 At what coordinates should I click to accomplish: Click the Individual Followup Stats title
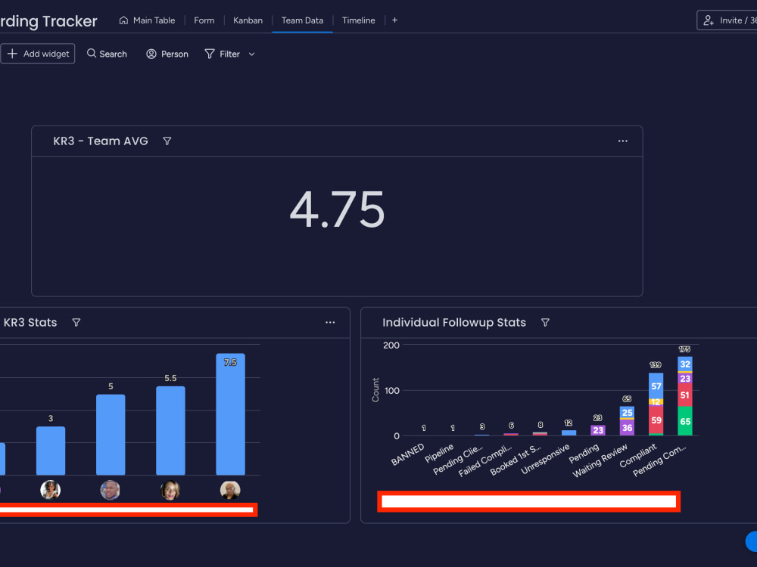click(x=453, y=323)
